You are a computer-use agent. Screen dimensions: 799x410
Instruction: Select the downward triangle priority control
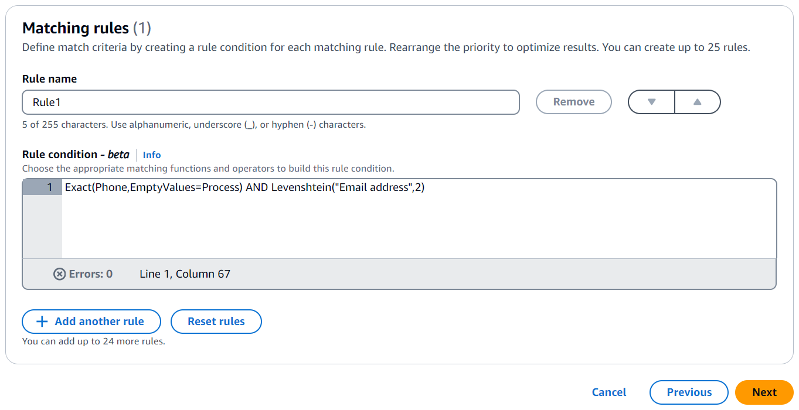(x=651, y=101)
